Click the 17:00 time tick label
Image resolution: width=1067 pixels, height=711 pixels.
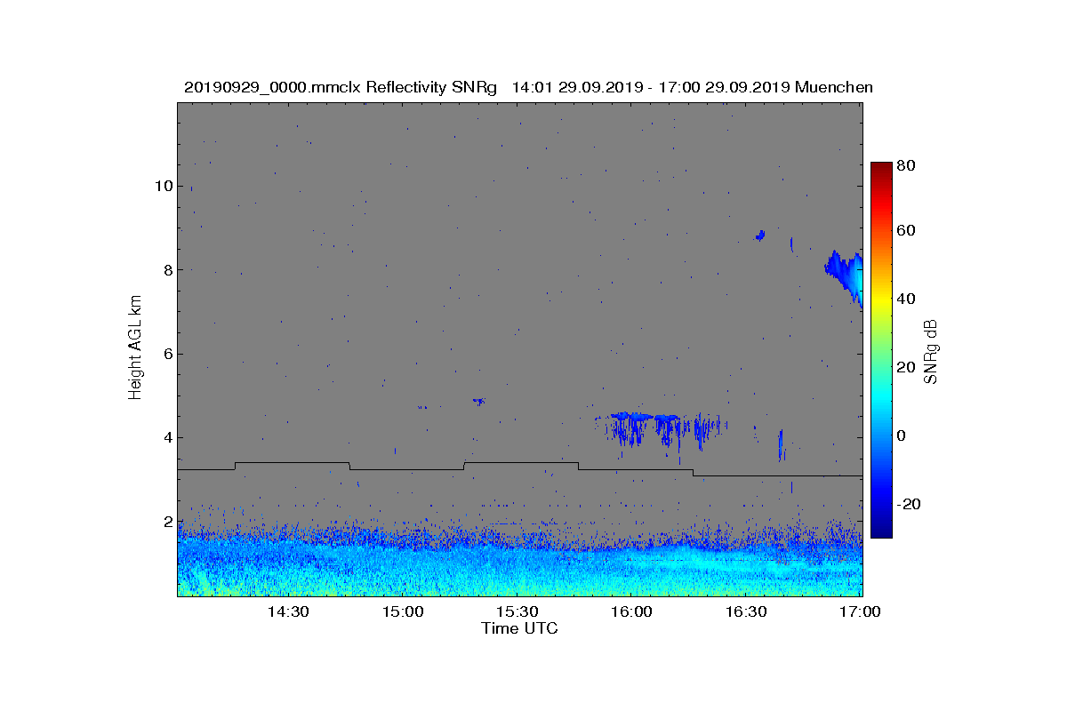pos(860,611)
